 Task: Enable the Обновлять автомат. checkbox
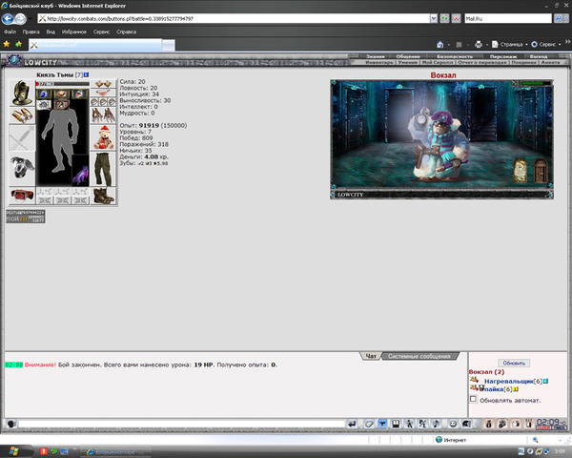click(x=474, y=399)
